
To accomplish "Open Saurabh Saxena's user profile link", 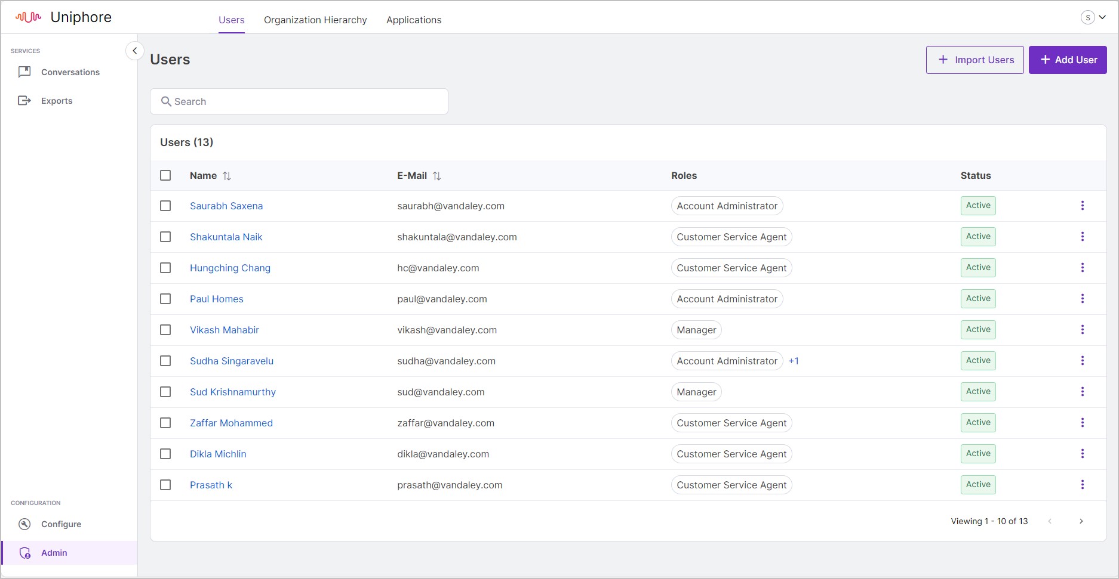I will [x=226, y=206].
